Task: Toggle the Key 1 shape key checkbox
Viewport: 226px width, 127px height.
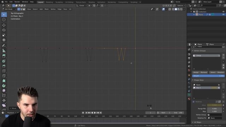Action: [219, 88]
